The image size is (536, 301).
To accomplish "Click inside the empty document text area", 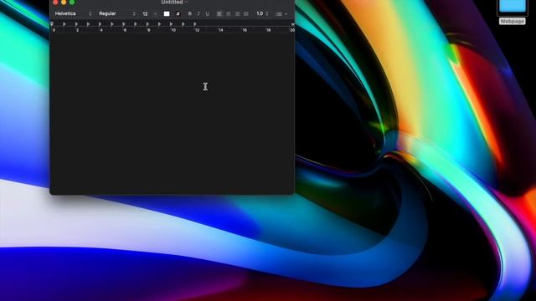I will [x=172, y=114].
